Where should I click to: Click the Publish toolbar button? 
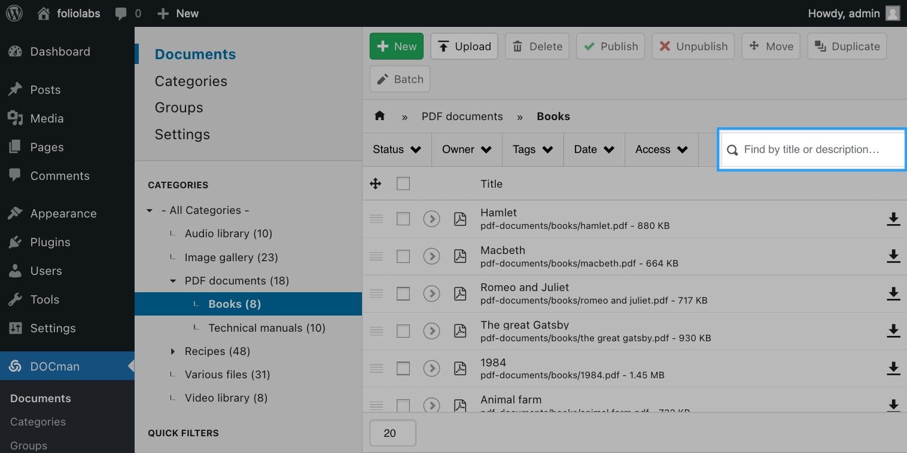click(610, 46)
